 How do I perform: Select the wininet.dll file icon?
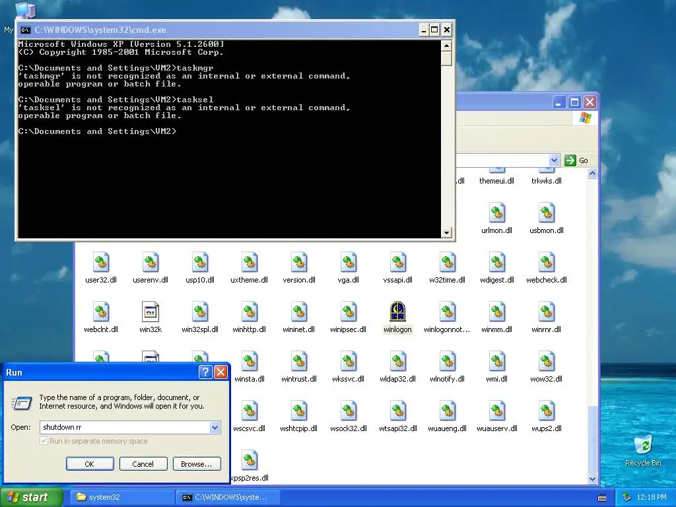[x=299, y=312]
